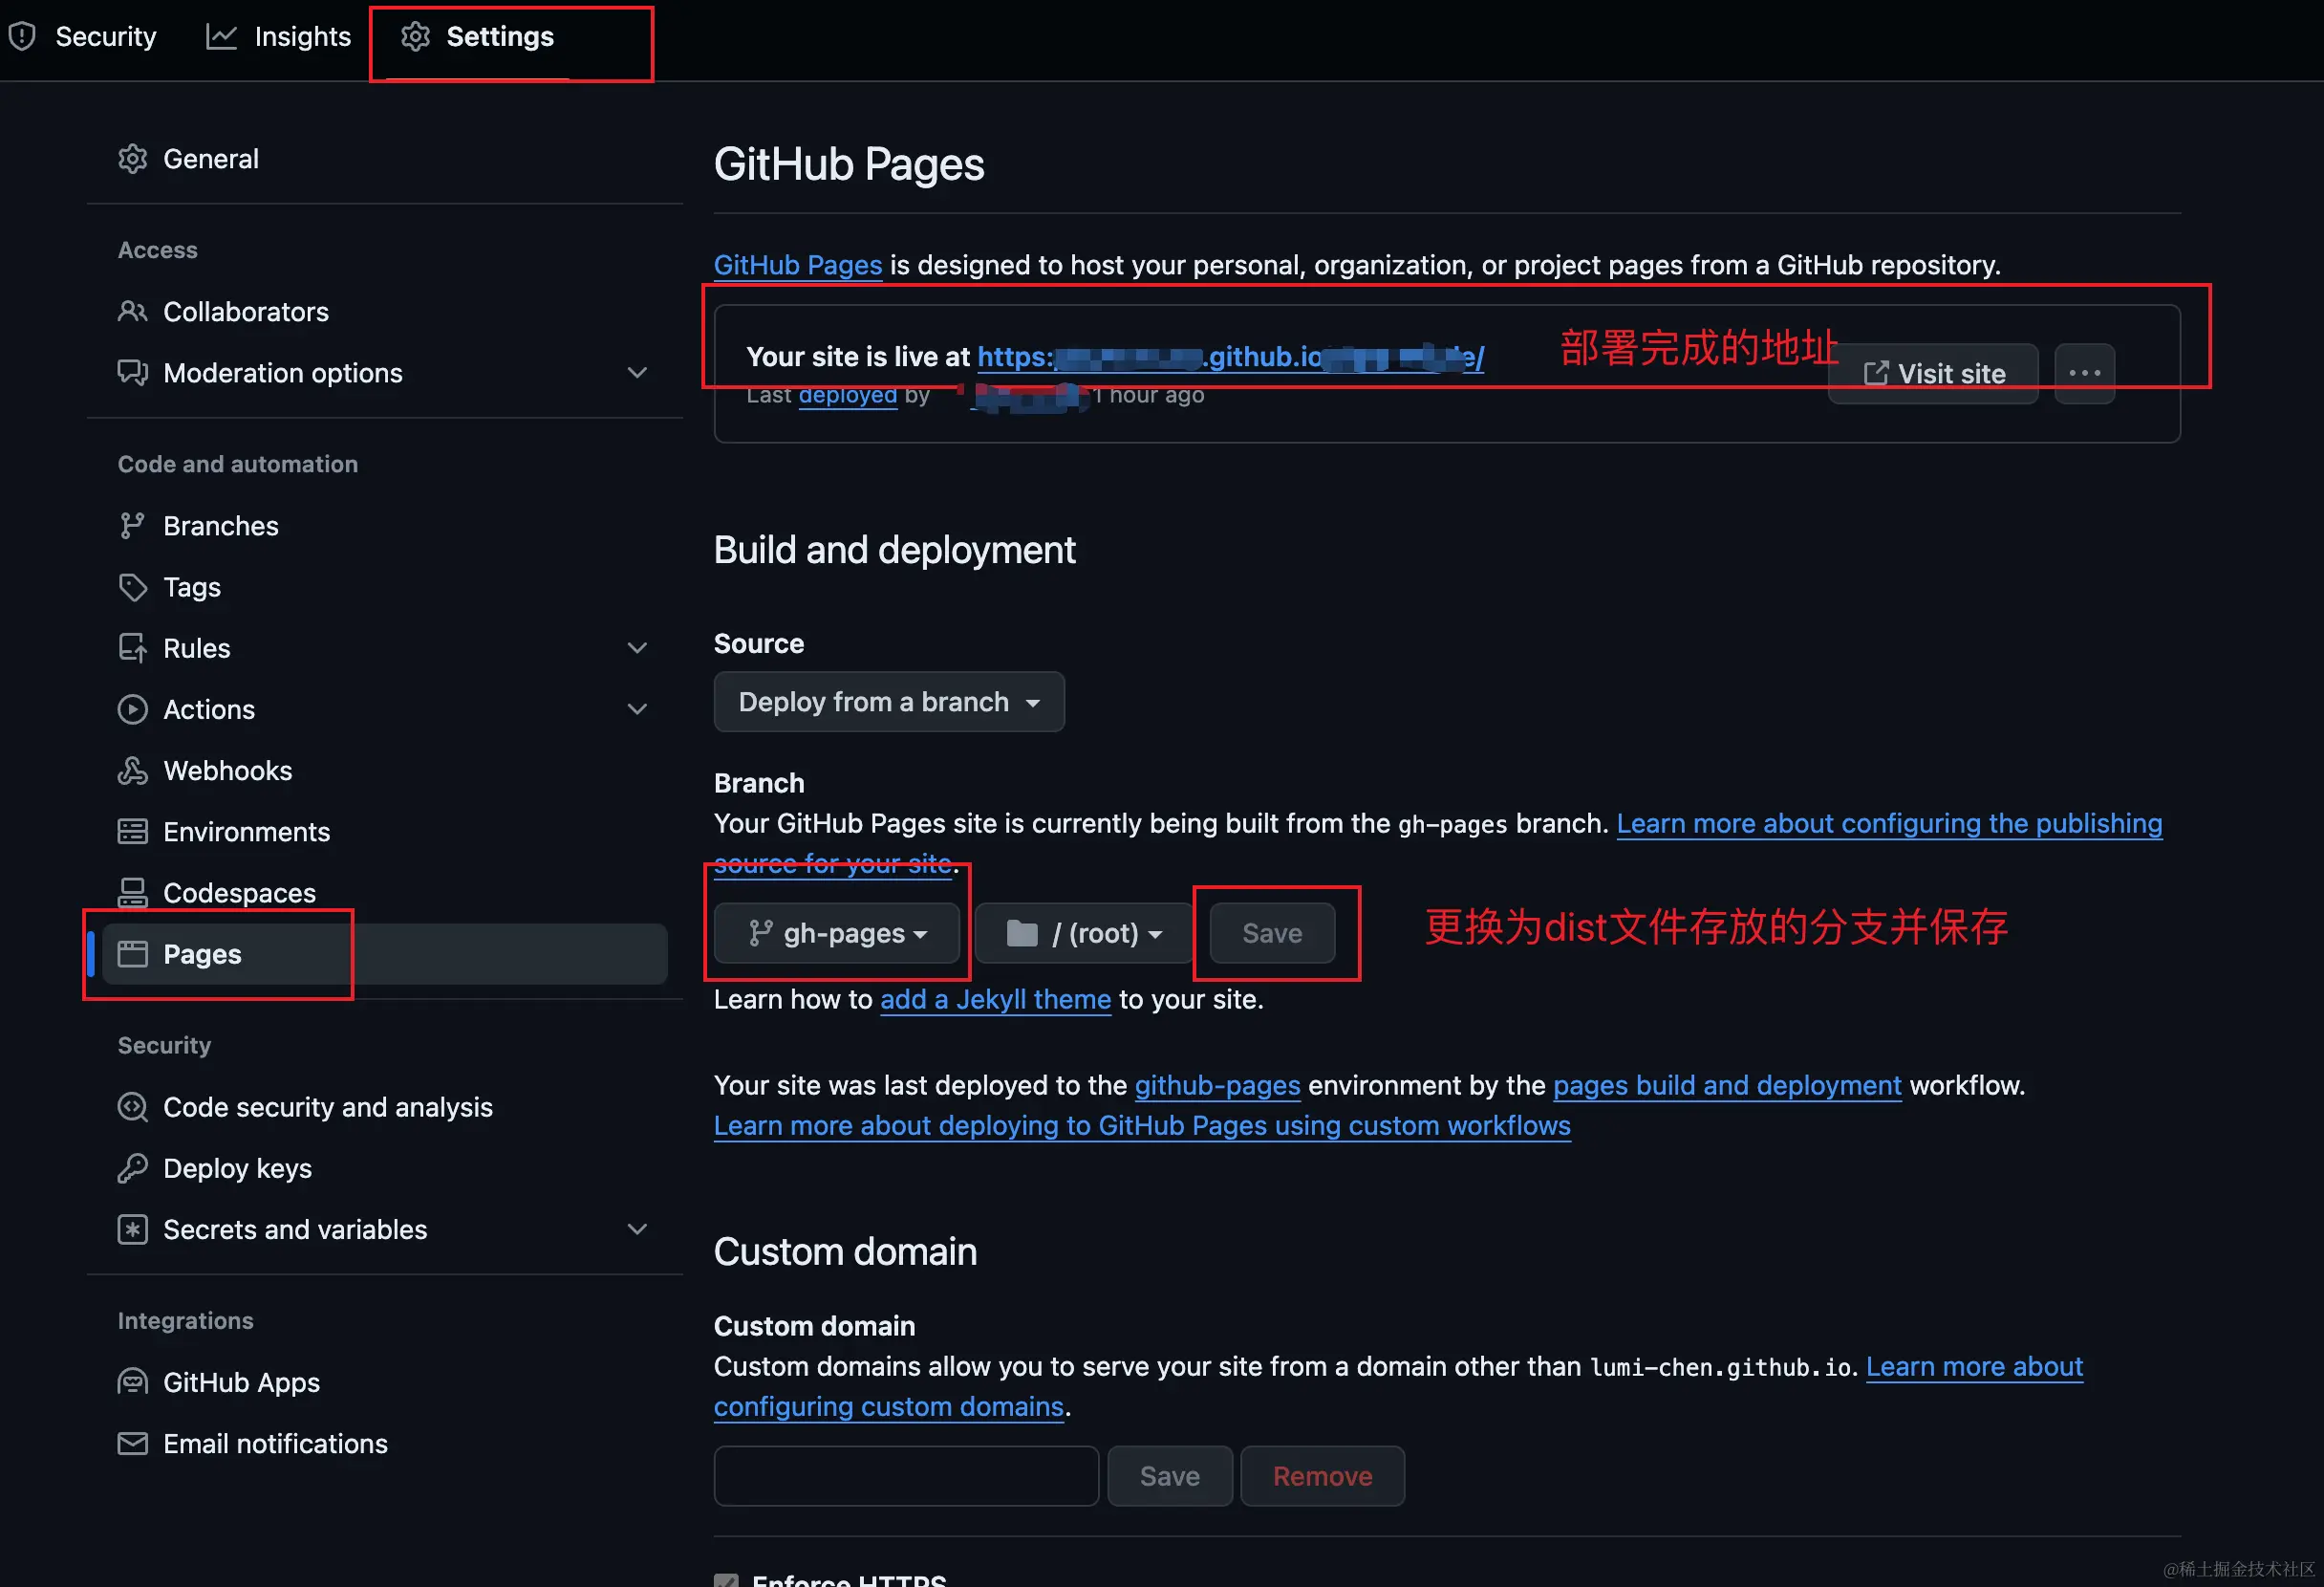Open the add a Jekyll theme link
Image resolution: width=2324 pixels, height=1587 pixels.
coord(995,1000)
